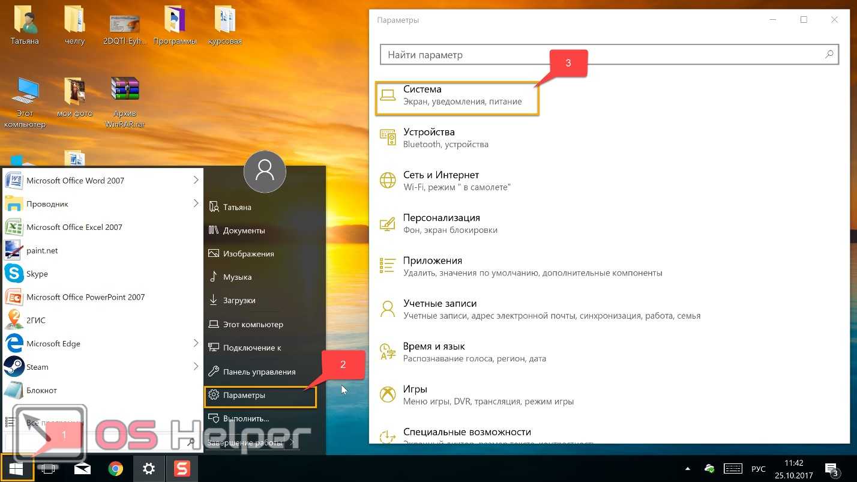Open Сеть и Интернет globe icon
The image size is (857, 482).
[x=388, y=180]
